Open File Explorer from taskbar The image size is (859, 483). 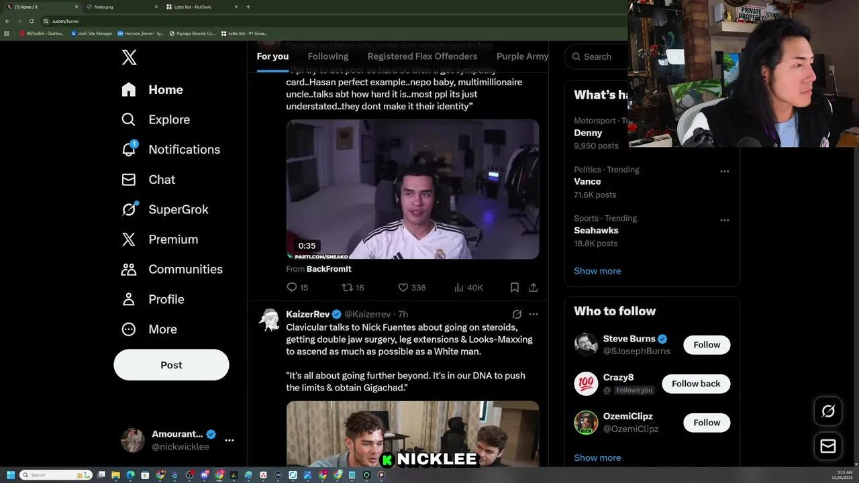(115, 475)
